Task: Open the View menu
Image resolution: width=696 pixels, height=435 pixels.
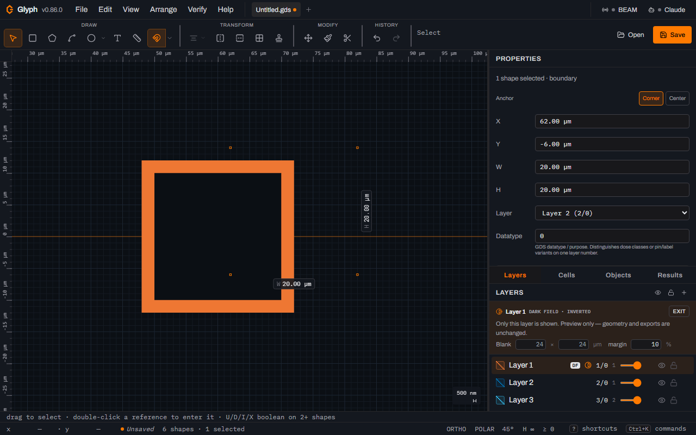Action: pyautogui.click(x=131, y=10)
